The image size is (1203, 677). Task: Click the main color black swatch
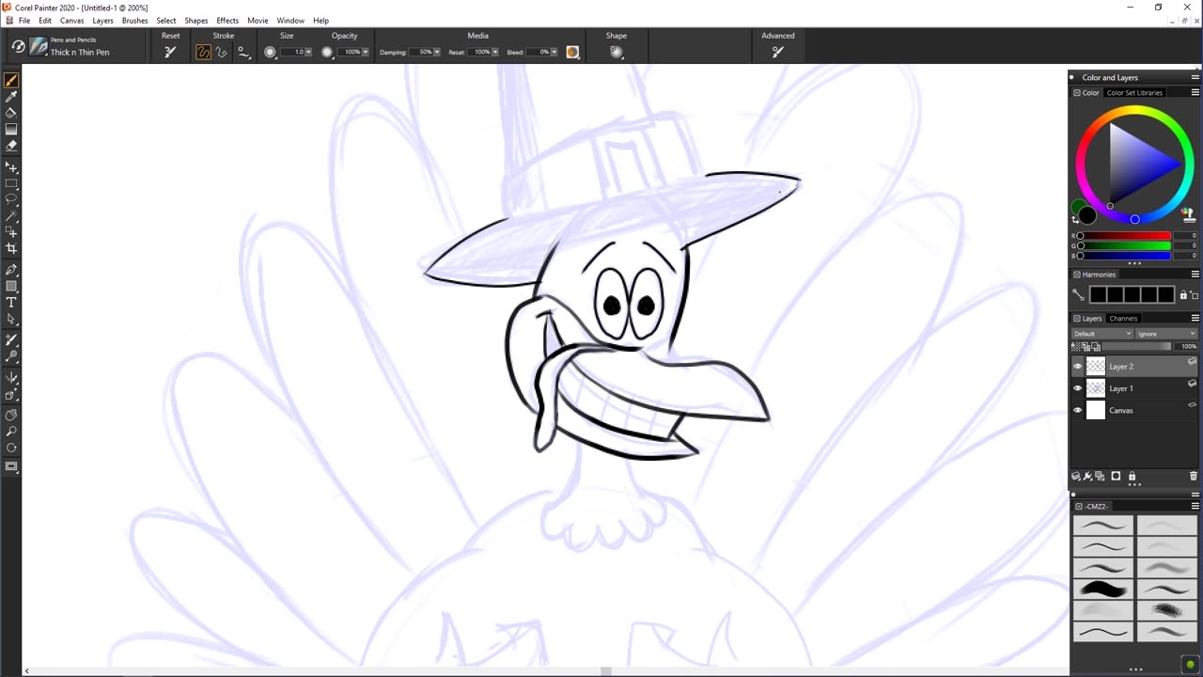1087,217
